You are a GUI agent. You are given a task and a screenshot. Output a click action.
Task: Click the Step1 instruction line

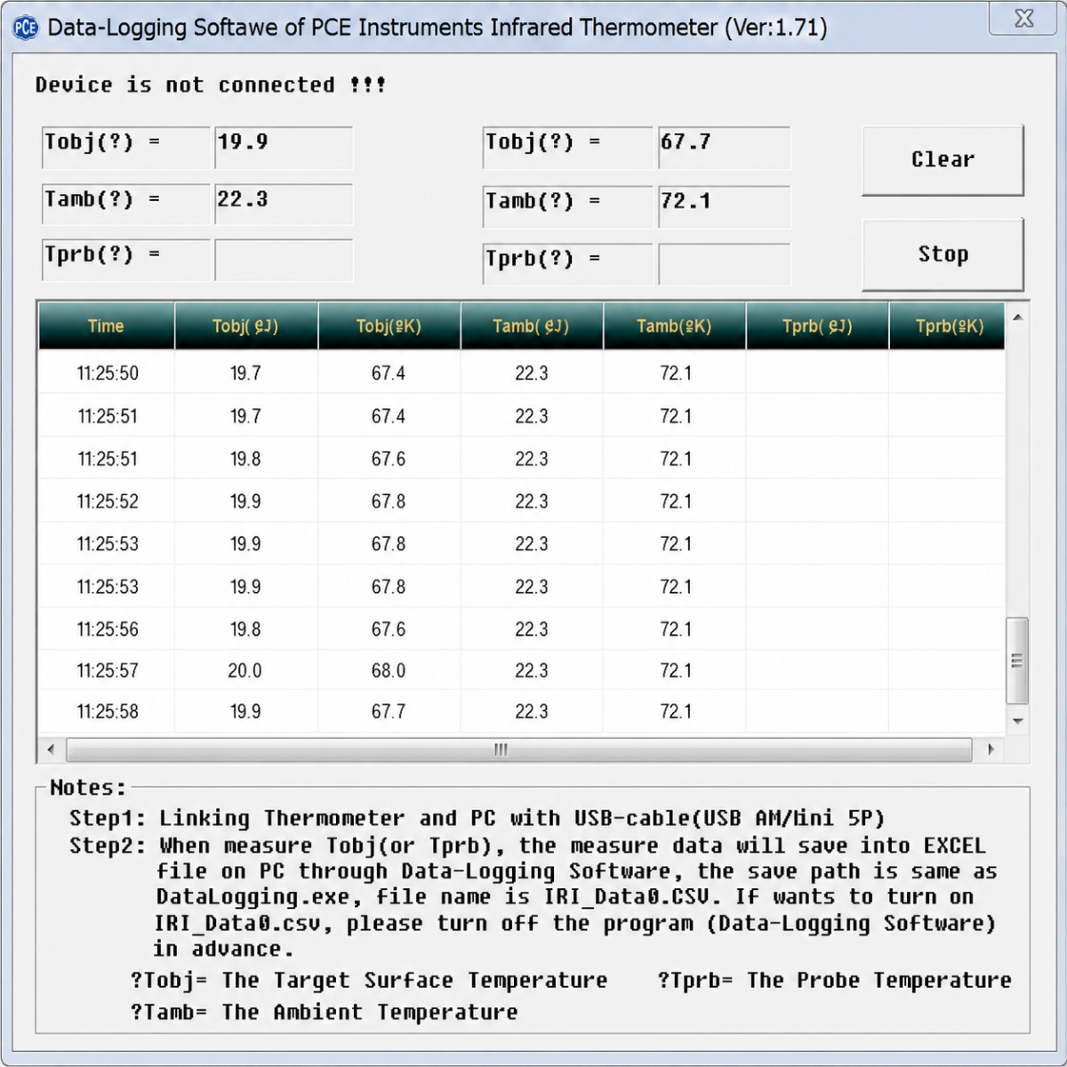pos(477,818)
